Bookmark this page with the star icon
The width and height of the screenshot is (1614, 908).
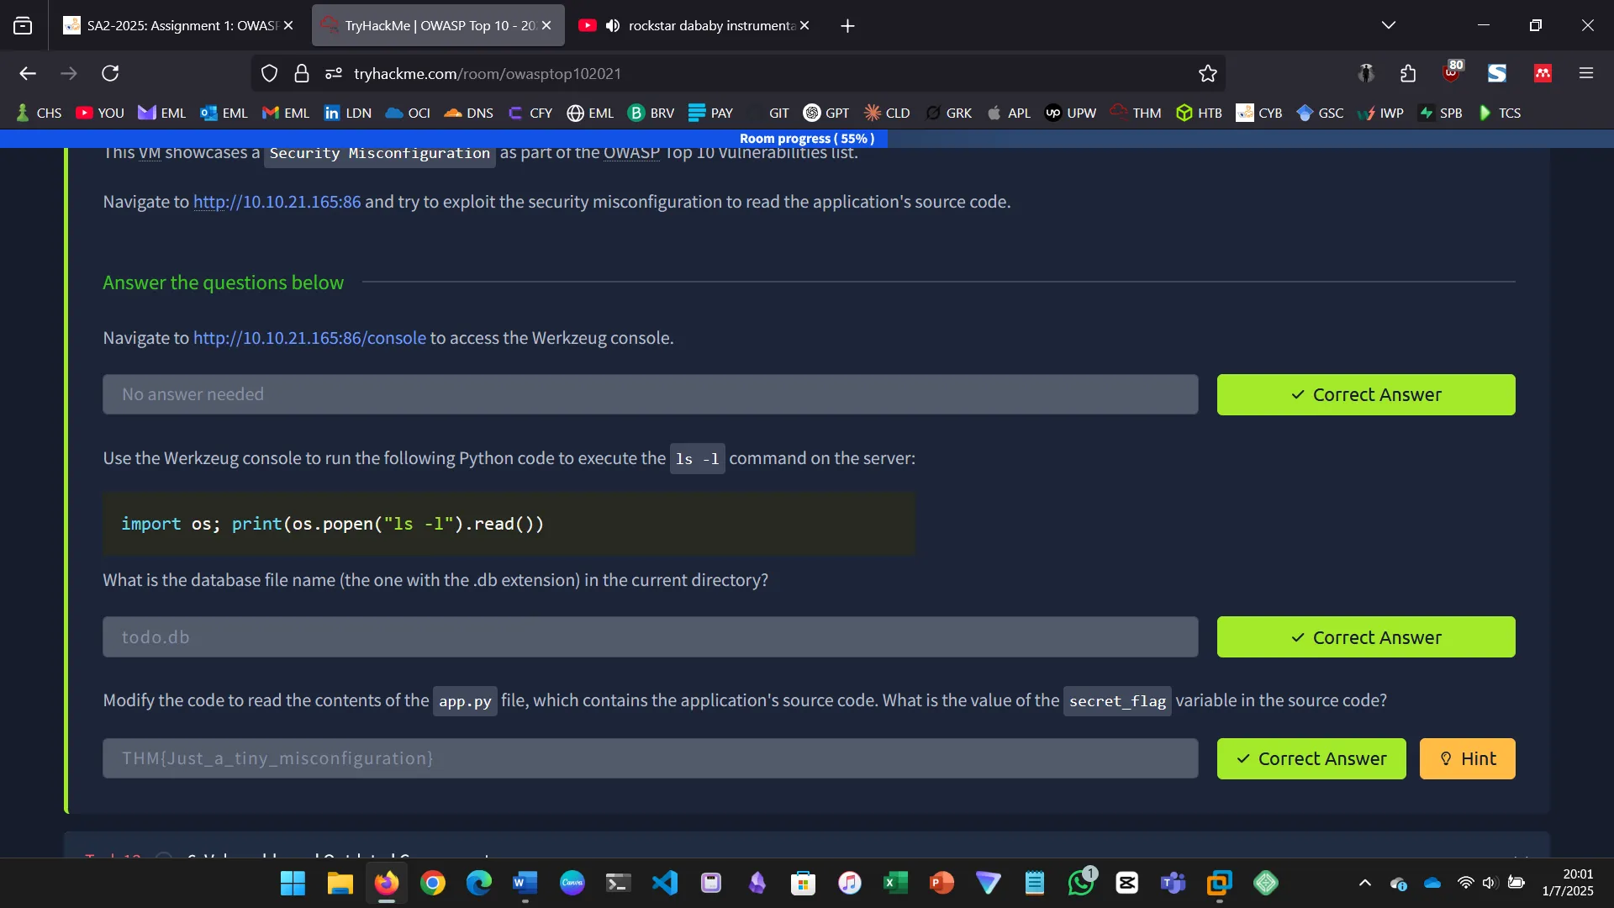coord(1208,74)
